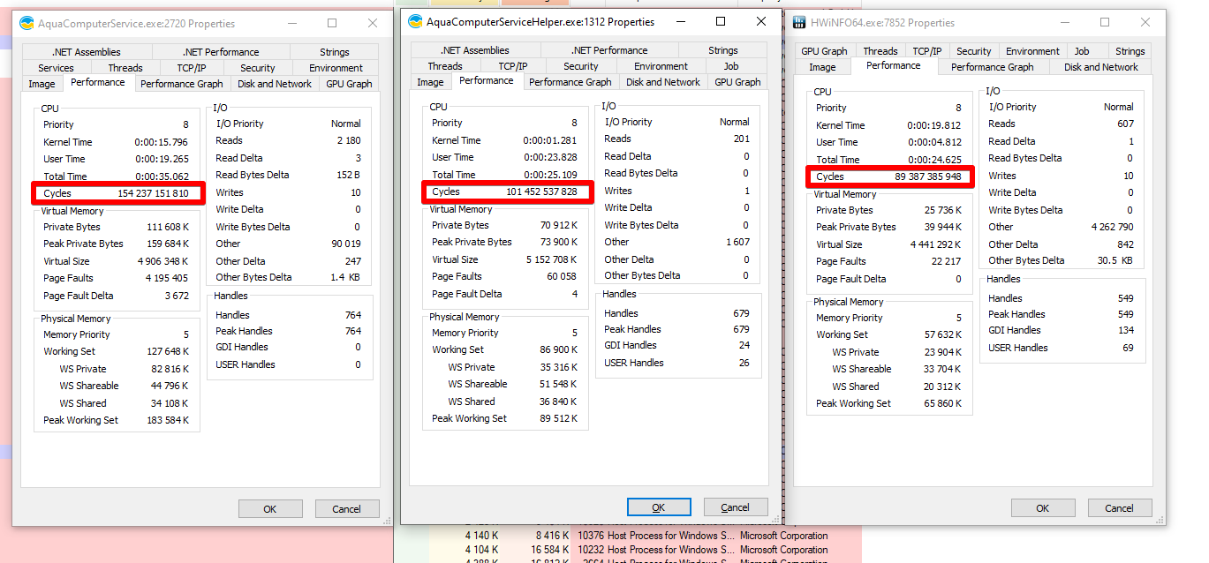This screenshot has width=1209, height=563.
Task: Switch to Security tab in AquaComputerService window
Action: (x=258, y=68)
